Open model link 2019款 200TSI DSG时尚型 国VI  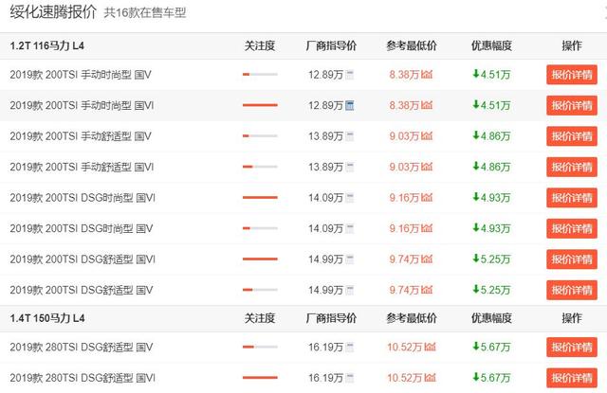pyautogui.click(x=83, y=198)
